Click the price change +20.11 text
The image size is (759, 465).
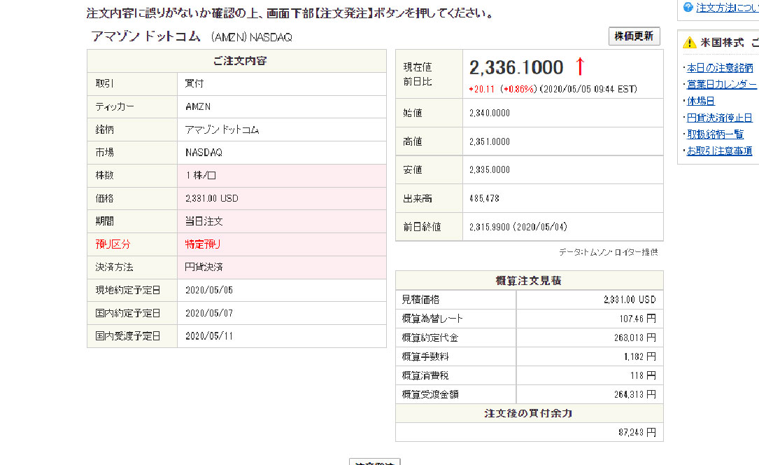coord(482,89)
